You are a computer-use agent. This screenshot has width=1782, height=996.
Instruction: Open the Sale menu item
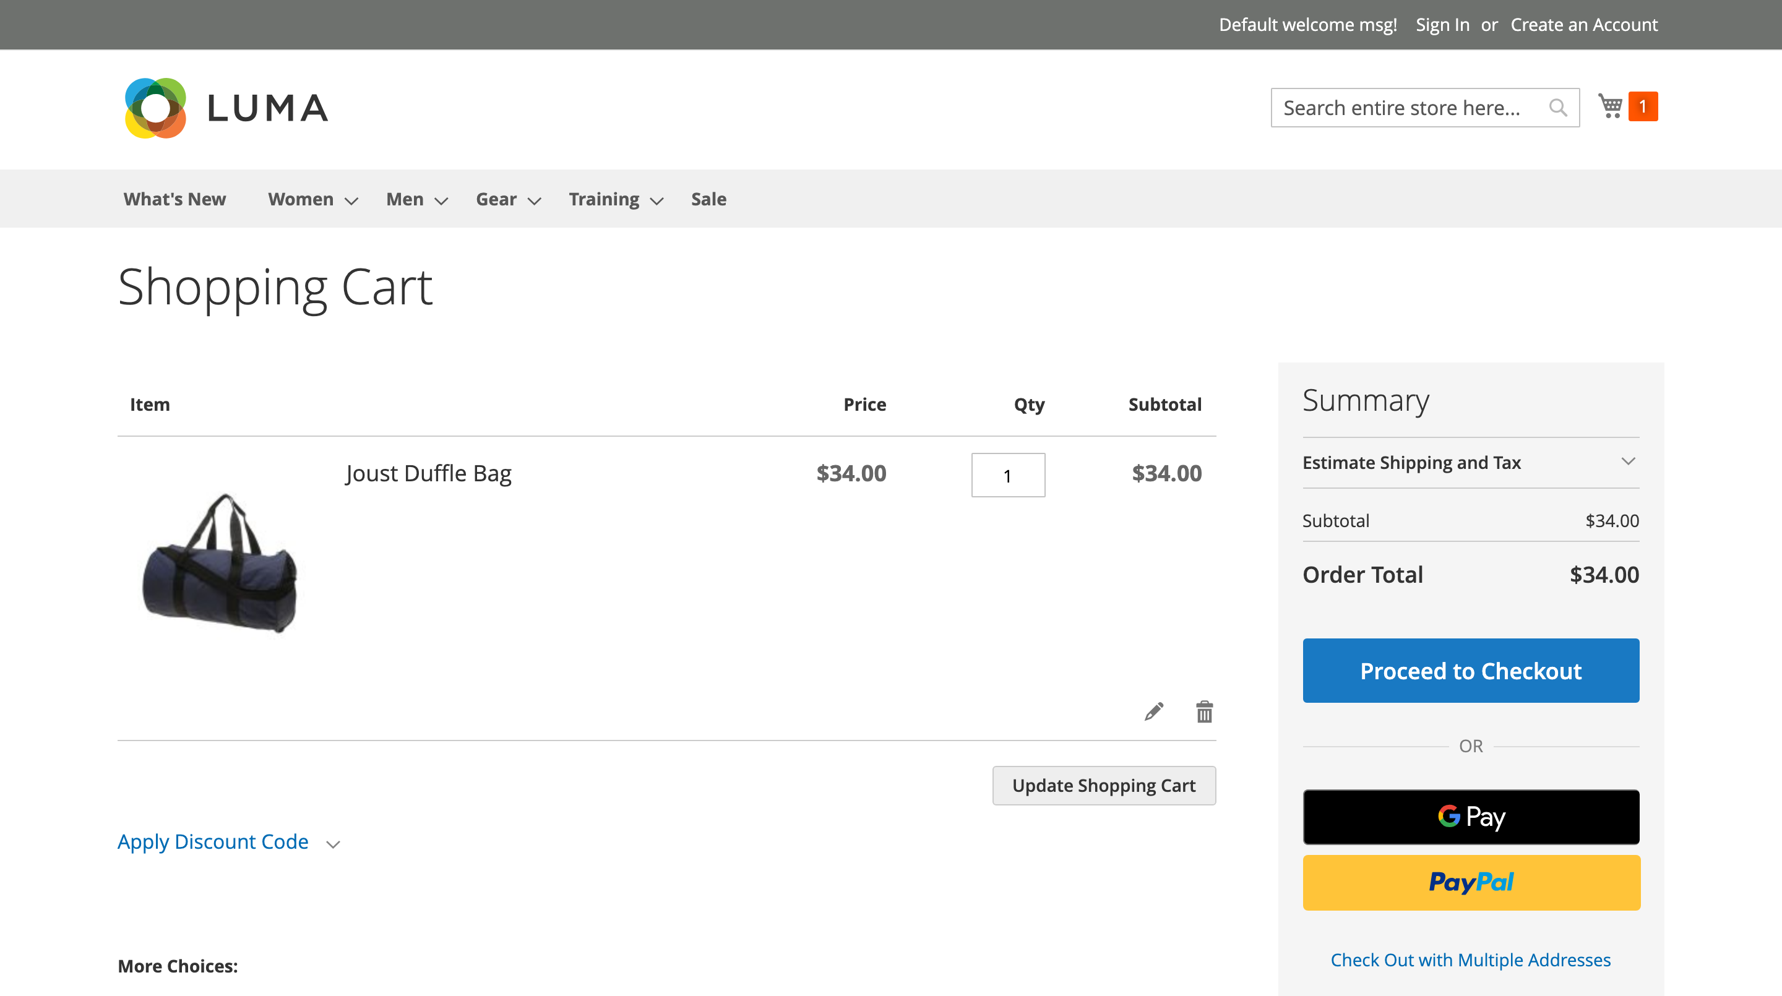pos(708,199)
